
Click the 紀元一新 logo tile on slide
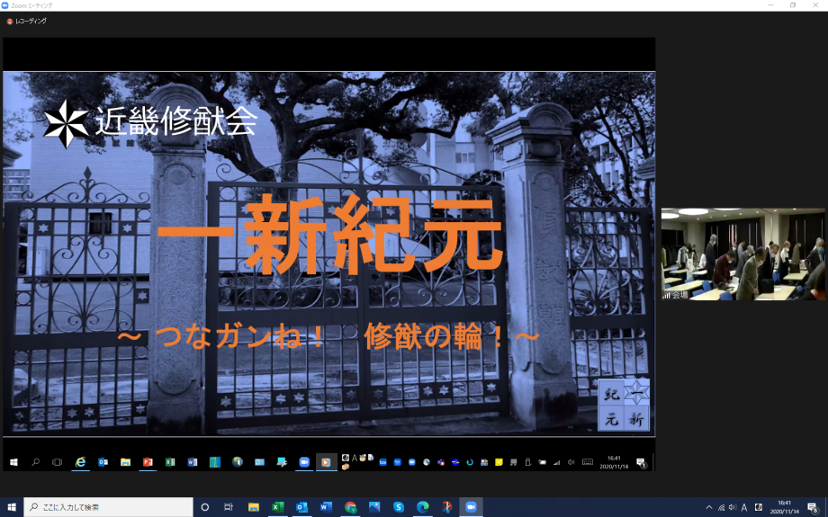click(x=624, y=405)
